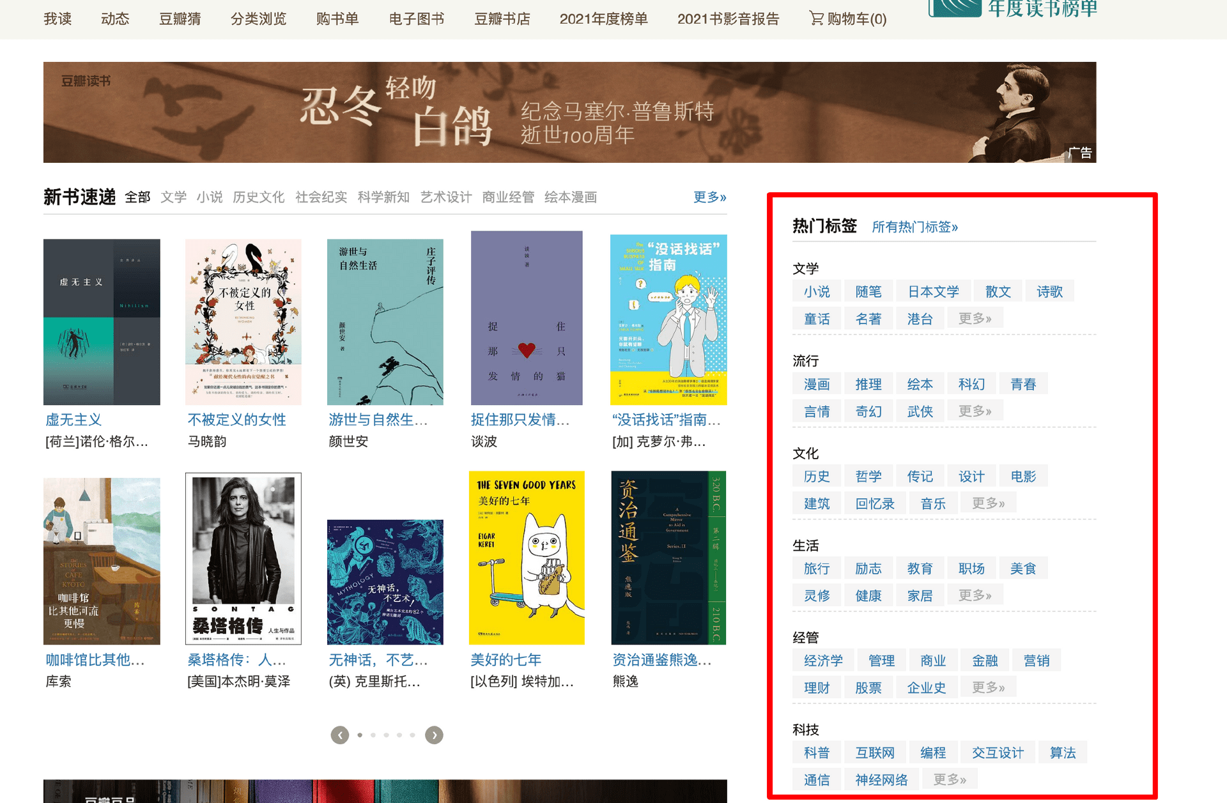The height and width of the screenshot is (803, 1227).
Task: Expand more tags under 文学 section
Action: (x=975, y=318)
